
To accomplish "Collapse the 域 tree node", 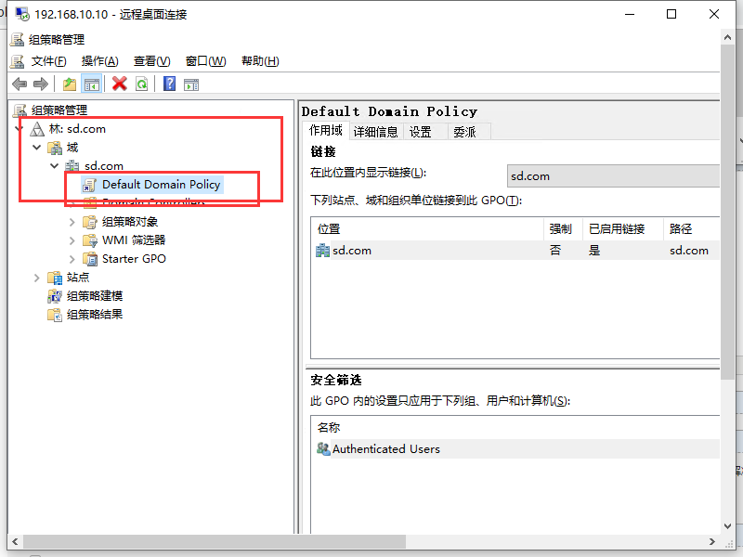I will 36,148.
